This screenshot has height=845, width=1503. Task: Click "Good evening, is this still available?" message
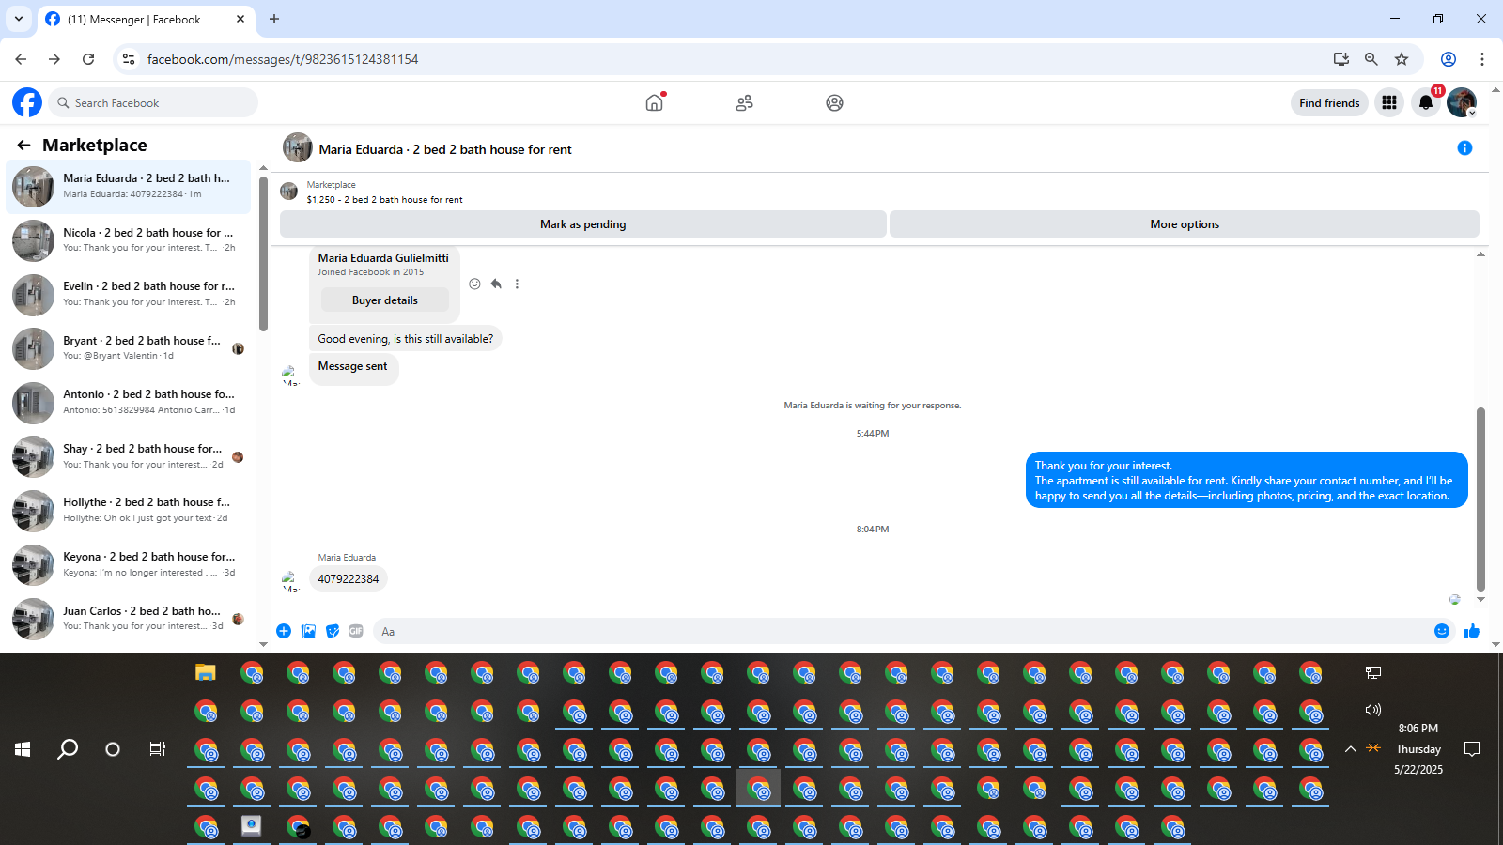[x=406, y=339]
